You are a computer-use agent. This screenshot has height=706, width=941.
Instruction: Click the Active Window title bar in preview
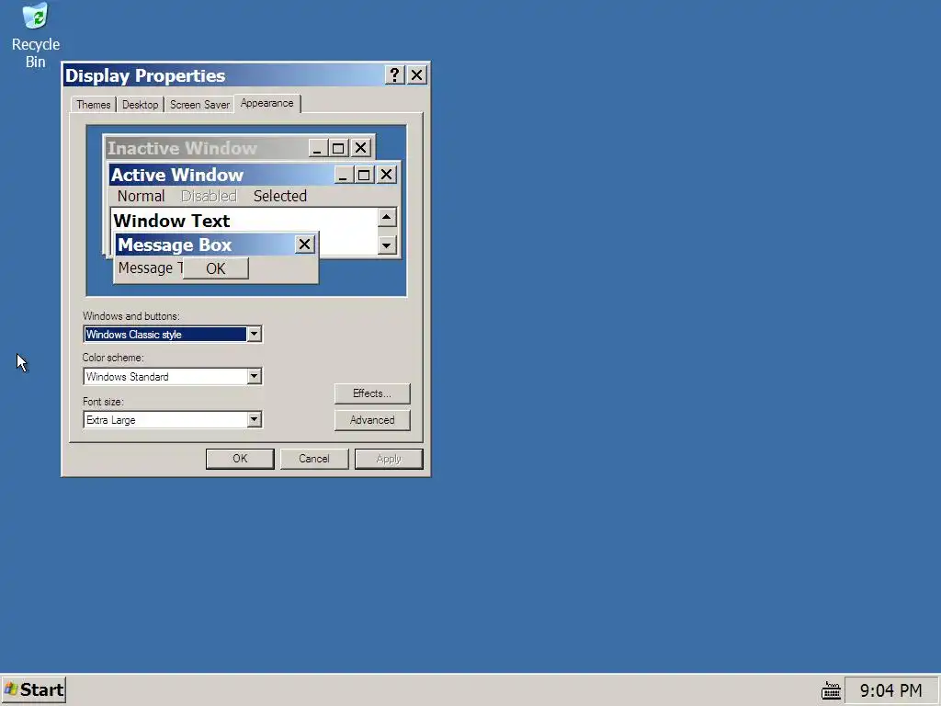coord(255,175)
